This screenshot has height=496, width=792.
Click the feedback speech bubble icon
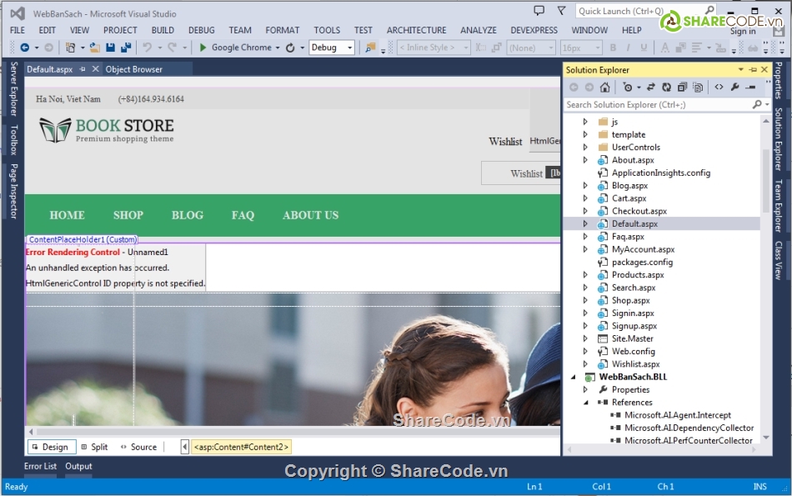(x=539, y=11)
